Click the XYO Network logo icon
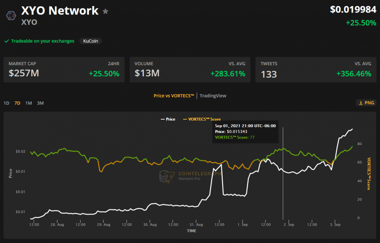380x243 pixels. click(x=11, y=16)
